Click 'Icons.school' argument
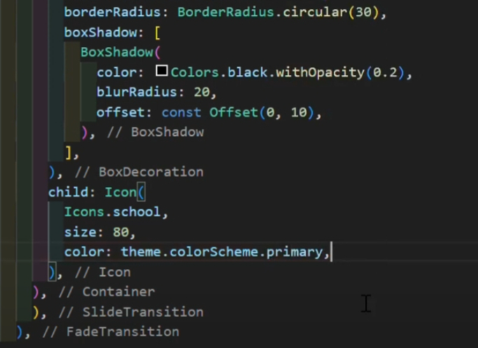Screen dimensions: 478x348 [113, 212]
